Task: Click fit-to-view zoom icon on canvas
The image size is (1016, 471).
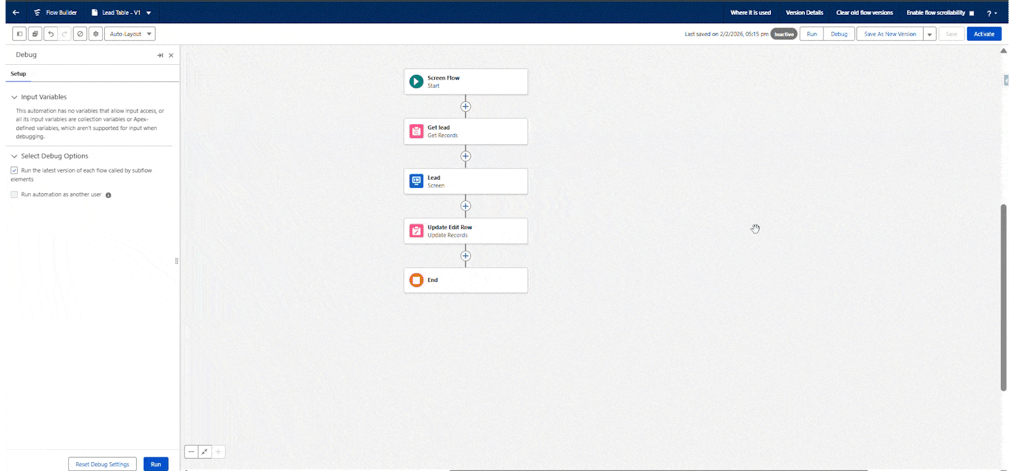Action: (204, 452)
